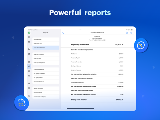This screenshot has width=160, height=120.
Task: Click the status bar time and date
Action: coord(33,30)
